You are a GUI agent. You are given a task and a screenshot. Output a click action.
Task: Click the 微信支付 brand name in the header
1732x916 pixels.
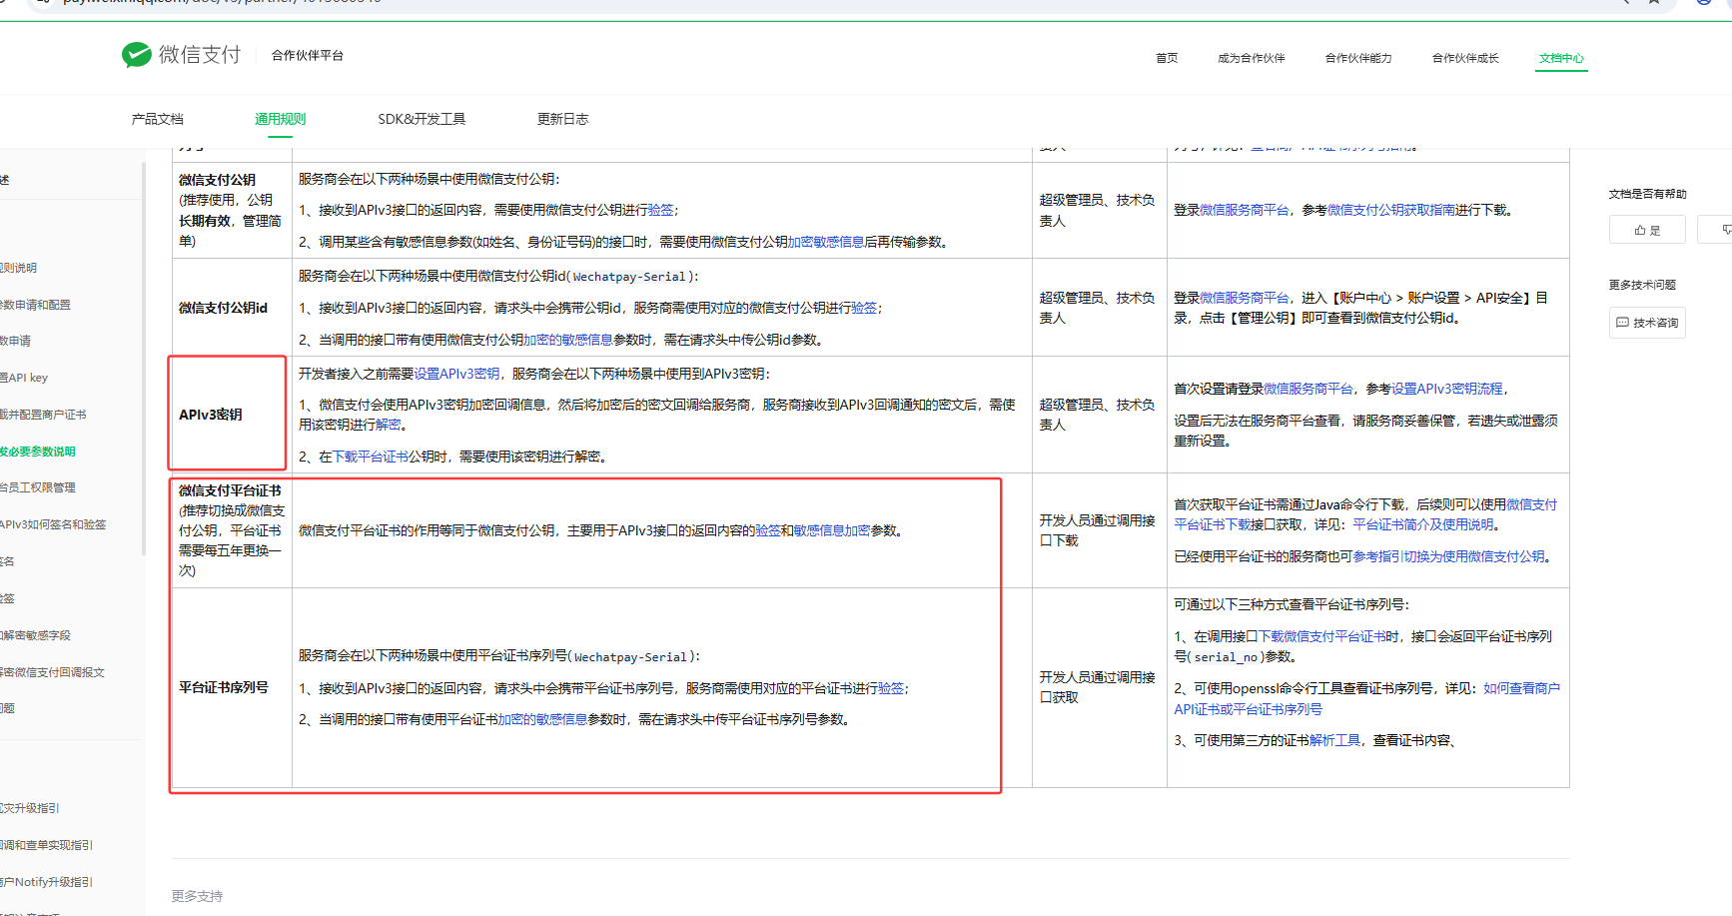pyautogui.click(x=200, y=55)
